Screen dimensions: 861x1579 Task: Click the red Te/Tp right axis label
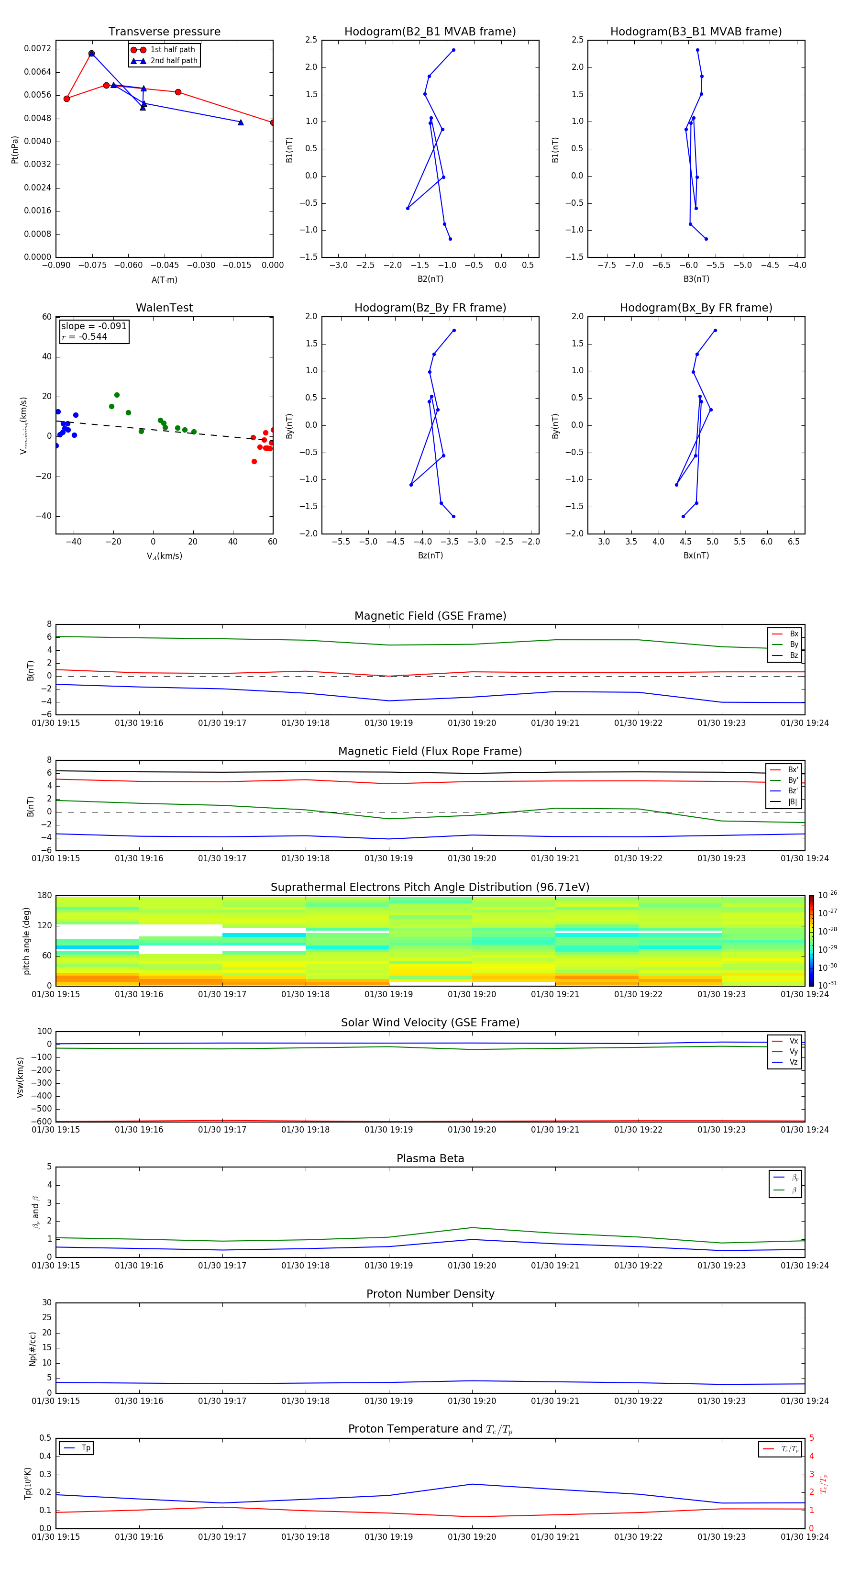824,1483
